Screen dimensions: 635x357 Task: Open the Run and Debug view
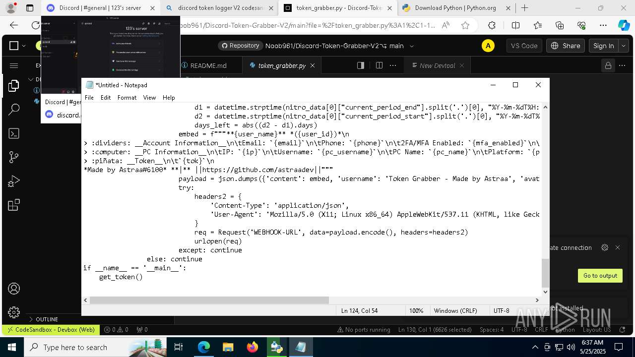coord(13,181)
